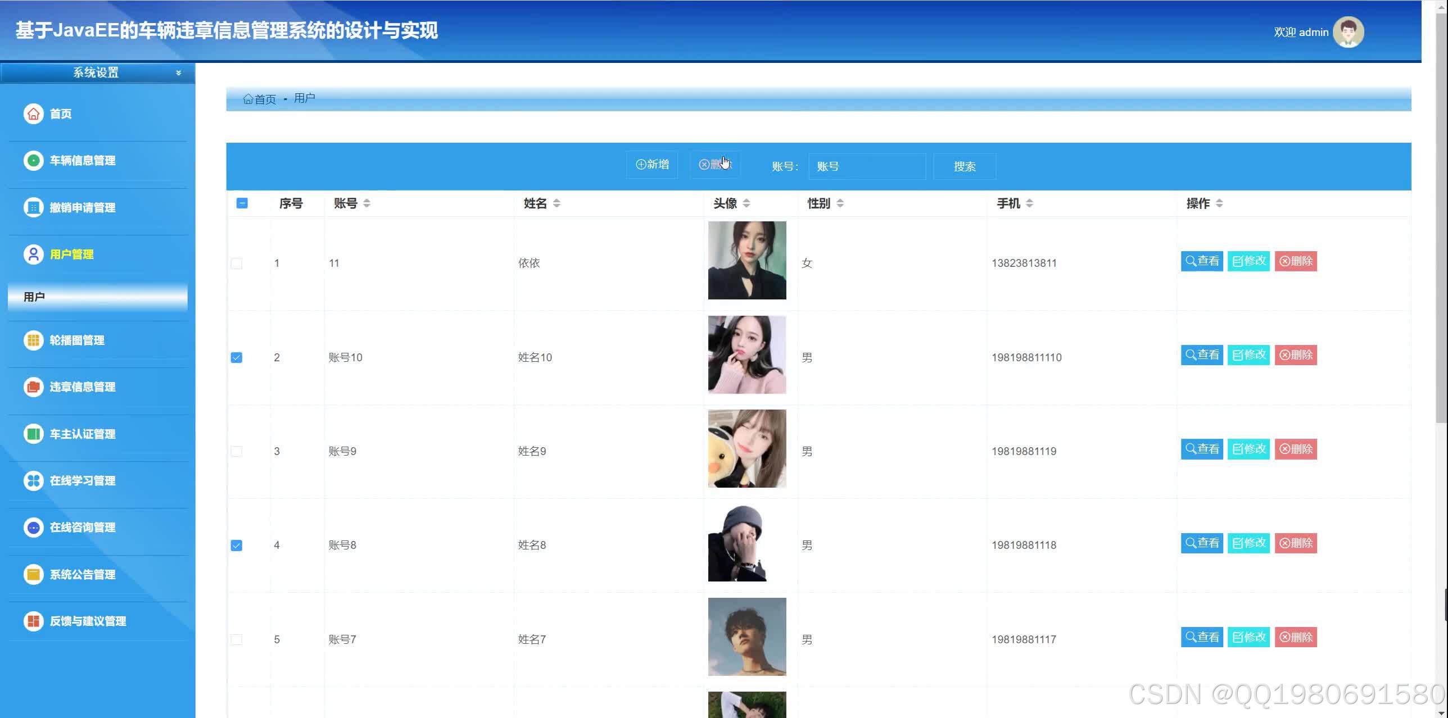Open 首页 from the breadcrumb
The image size is (1448, 718).
pos(264,99)
